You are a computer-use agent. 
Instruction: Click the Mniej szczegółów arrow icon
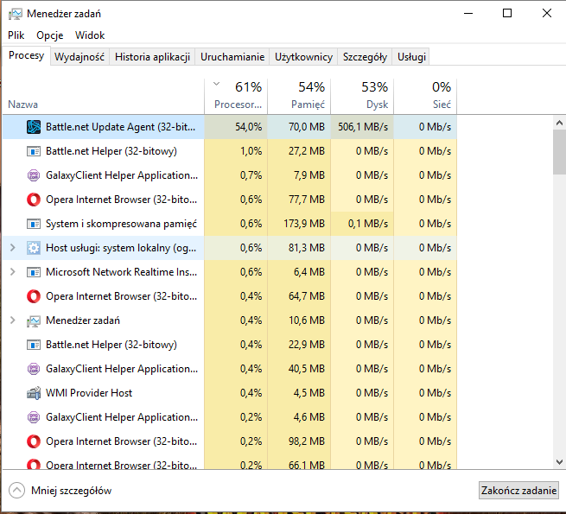coord(16,490)
